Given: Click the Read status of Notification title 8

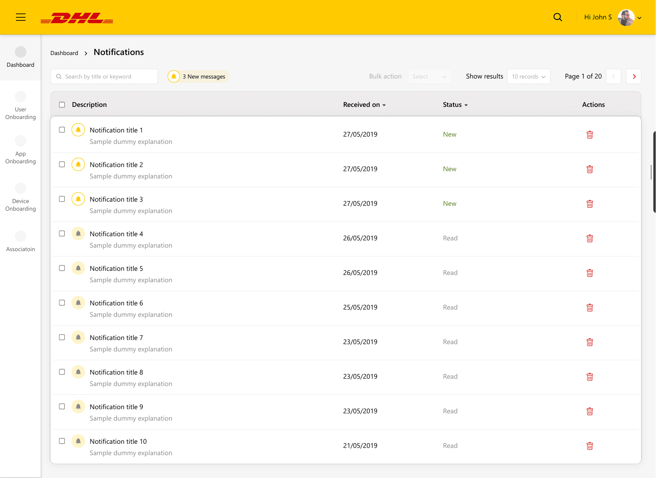Looking at the screenshot, I should (x=450, y=376).
